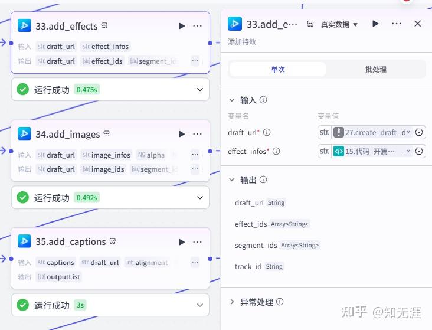The image size is (432, 330).
Task: Click the debug icon in side panel header
Action: [310, 24]
